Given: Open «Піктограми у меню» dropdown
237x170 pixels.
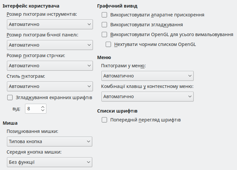Looking at the screenshot, I should pyautogui.click(x=147, y=76).
